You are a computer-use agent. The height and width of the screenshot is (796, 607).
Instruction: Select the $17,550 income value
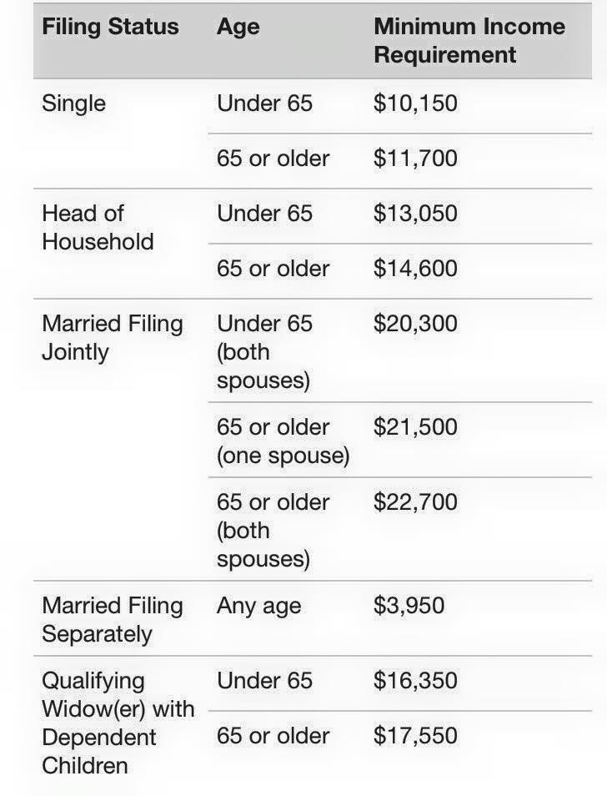point(415,735)
